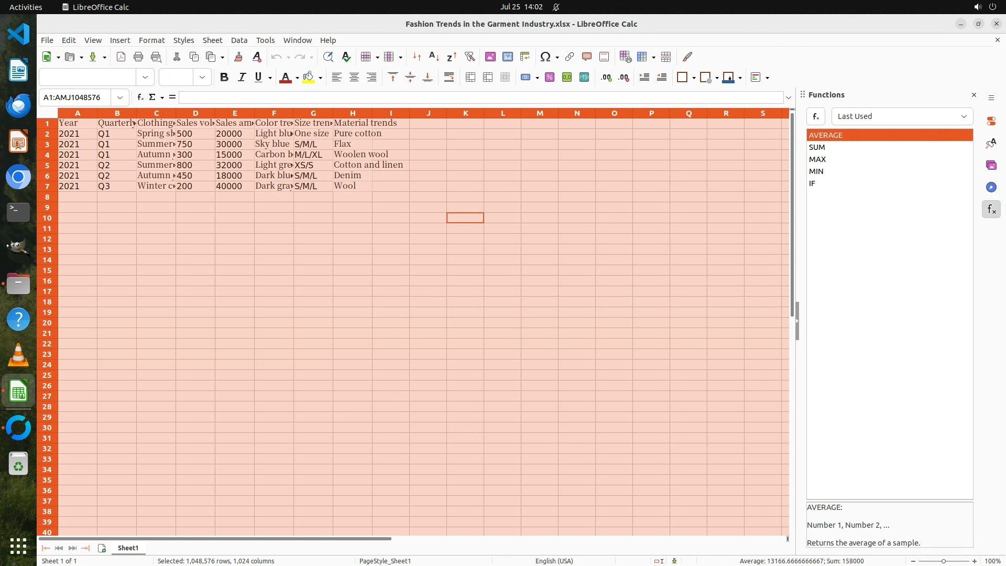Toggle Bold formatting

point(224,78)
